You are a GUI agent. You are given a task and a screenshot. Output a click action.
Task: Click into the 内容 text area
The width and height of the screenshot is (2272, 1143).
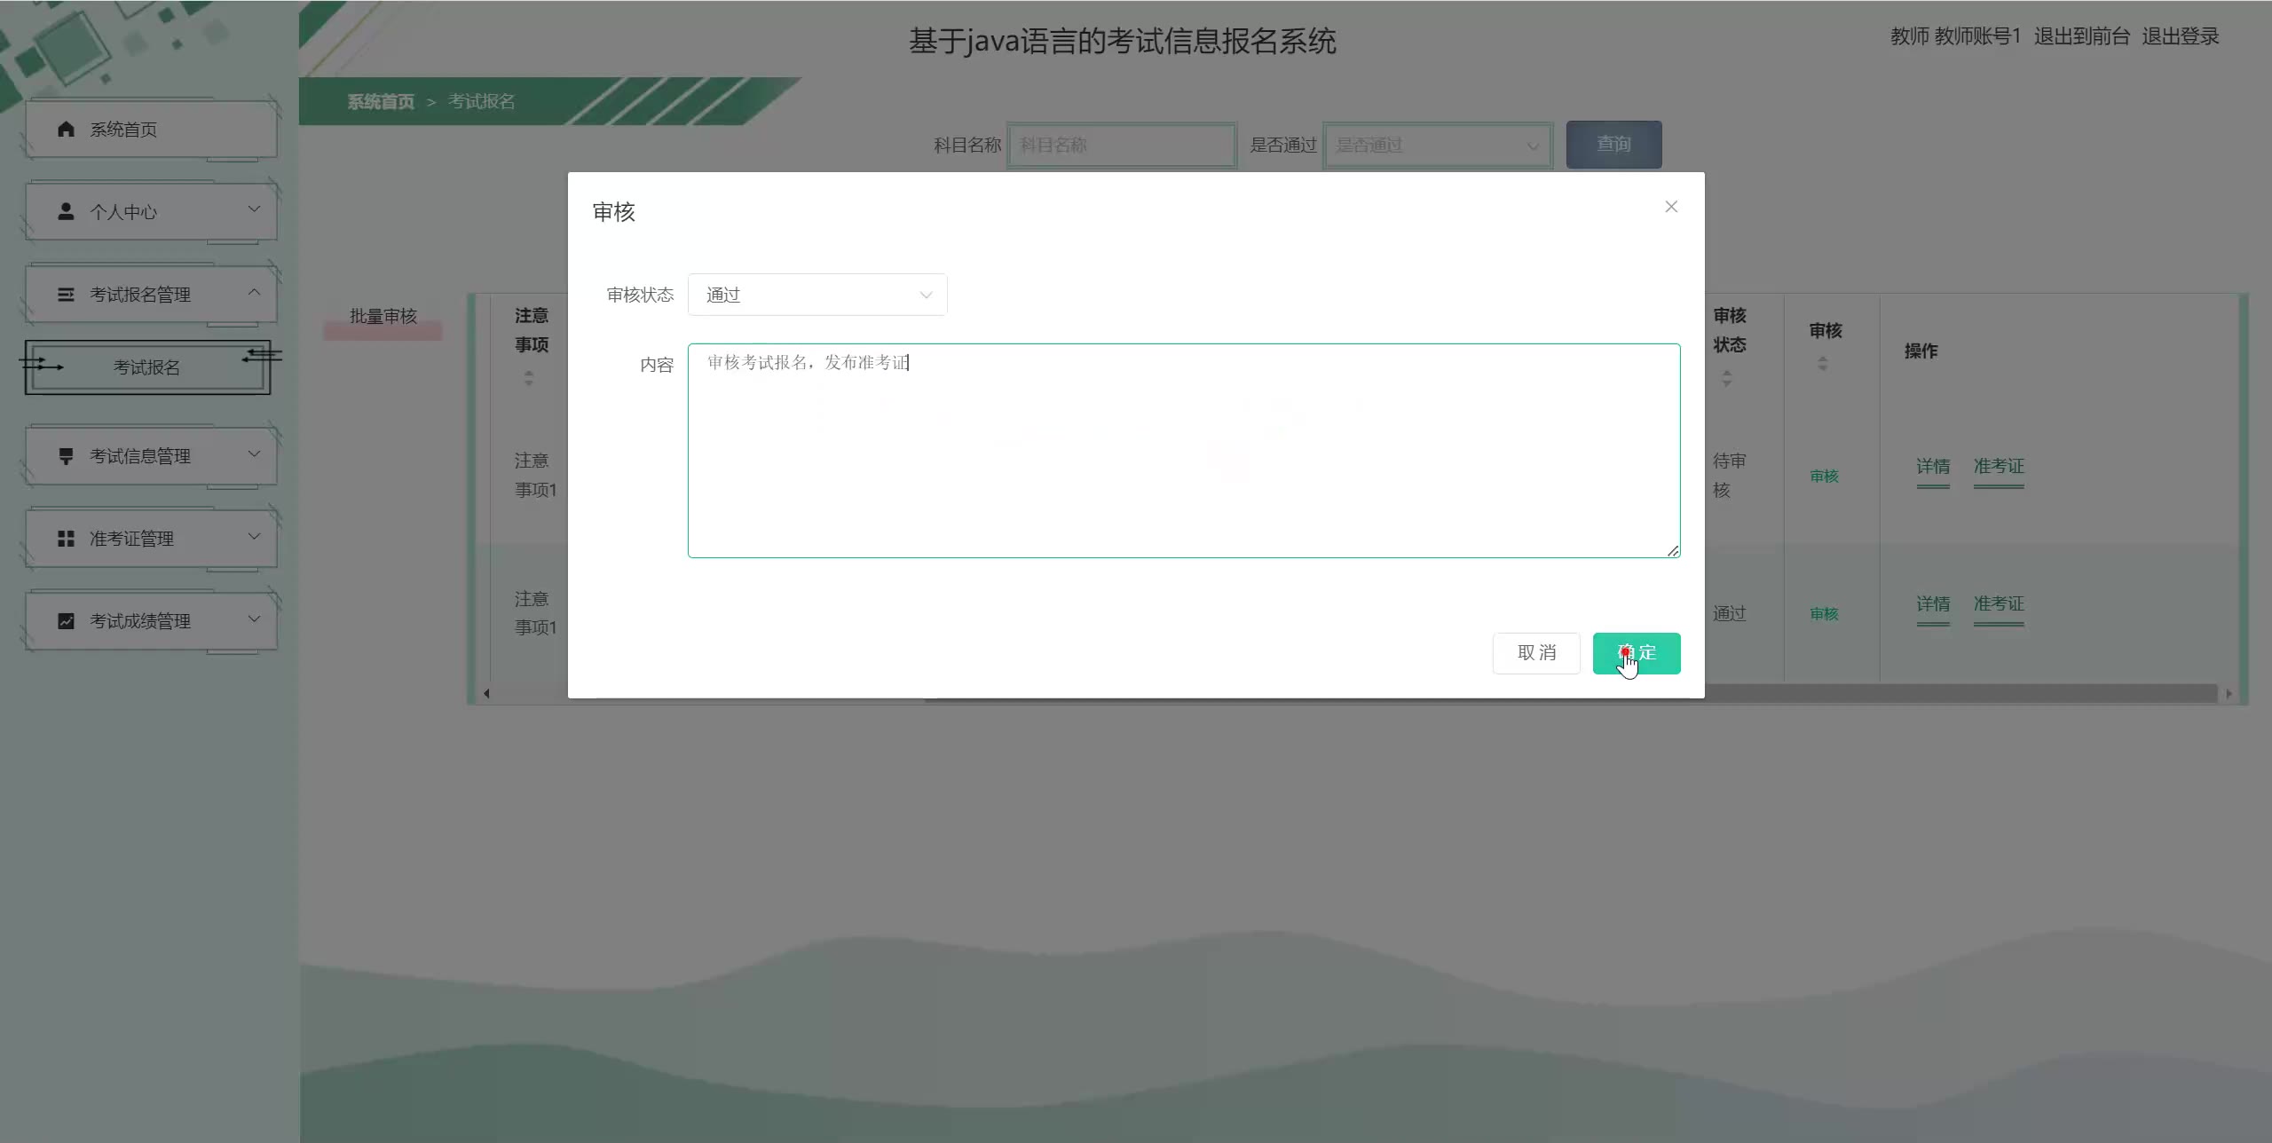(x=1183, y=451)
